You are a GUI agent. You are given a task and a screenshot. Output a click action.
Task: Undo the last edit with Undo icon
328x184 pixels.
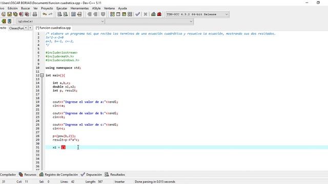(x=45, y=14)
